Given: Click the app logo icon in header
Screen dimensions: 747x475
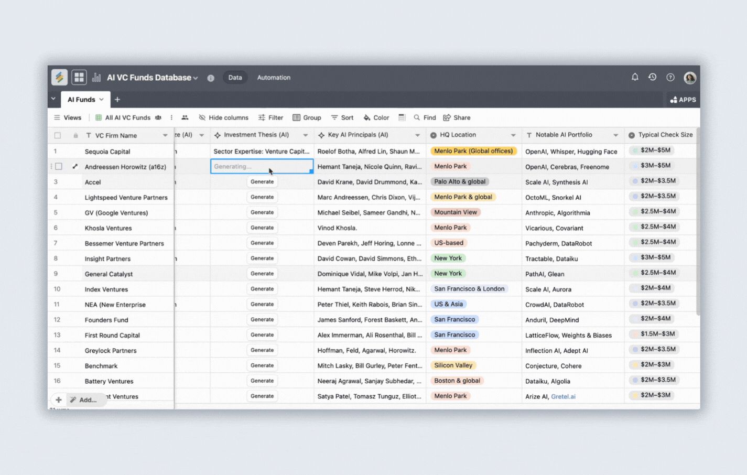Looking at the screenshot, I should [x=59, y=78].
